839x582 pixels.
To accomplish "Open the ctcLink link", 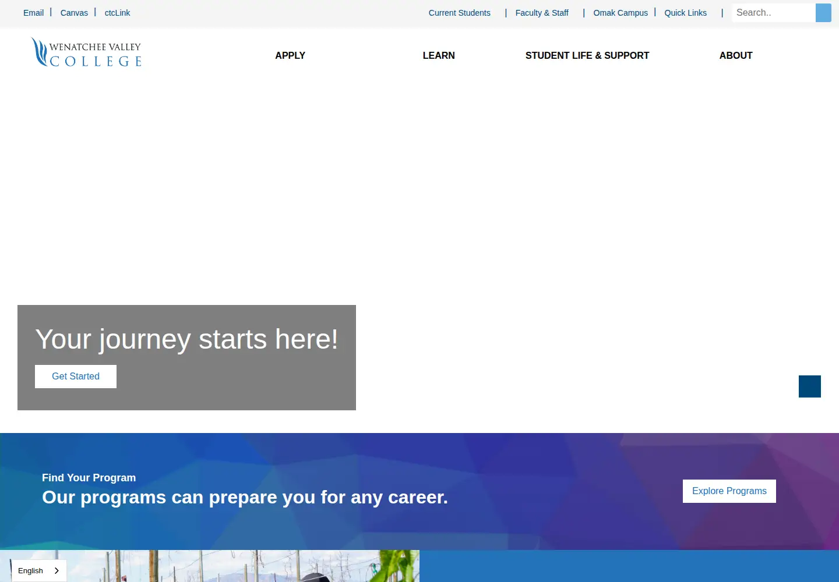I will (x=117, y=13).
